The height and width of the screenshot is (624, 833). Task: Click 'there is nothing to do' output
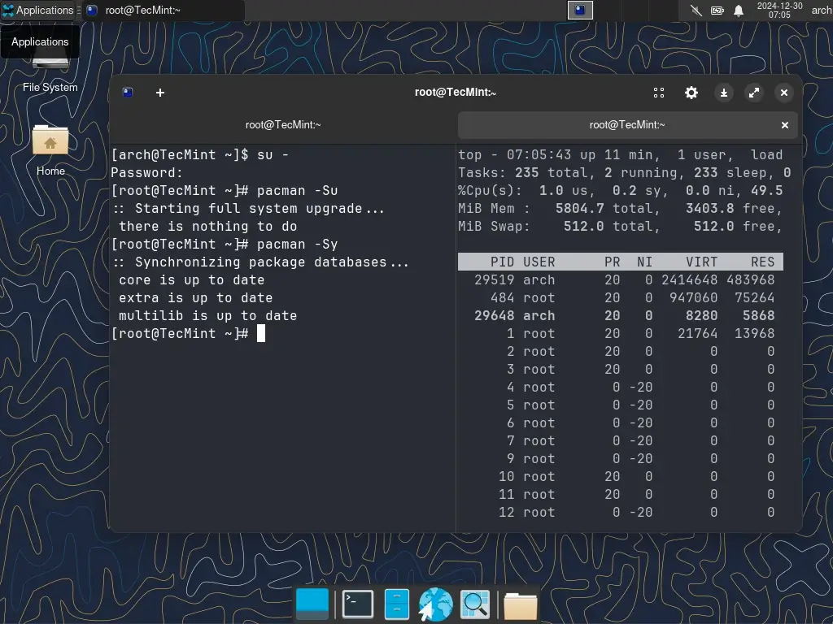[207, 227]
